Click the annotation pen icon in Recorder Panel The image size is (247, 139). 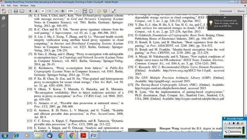(x=242, y=123)
